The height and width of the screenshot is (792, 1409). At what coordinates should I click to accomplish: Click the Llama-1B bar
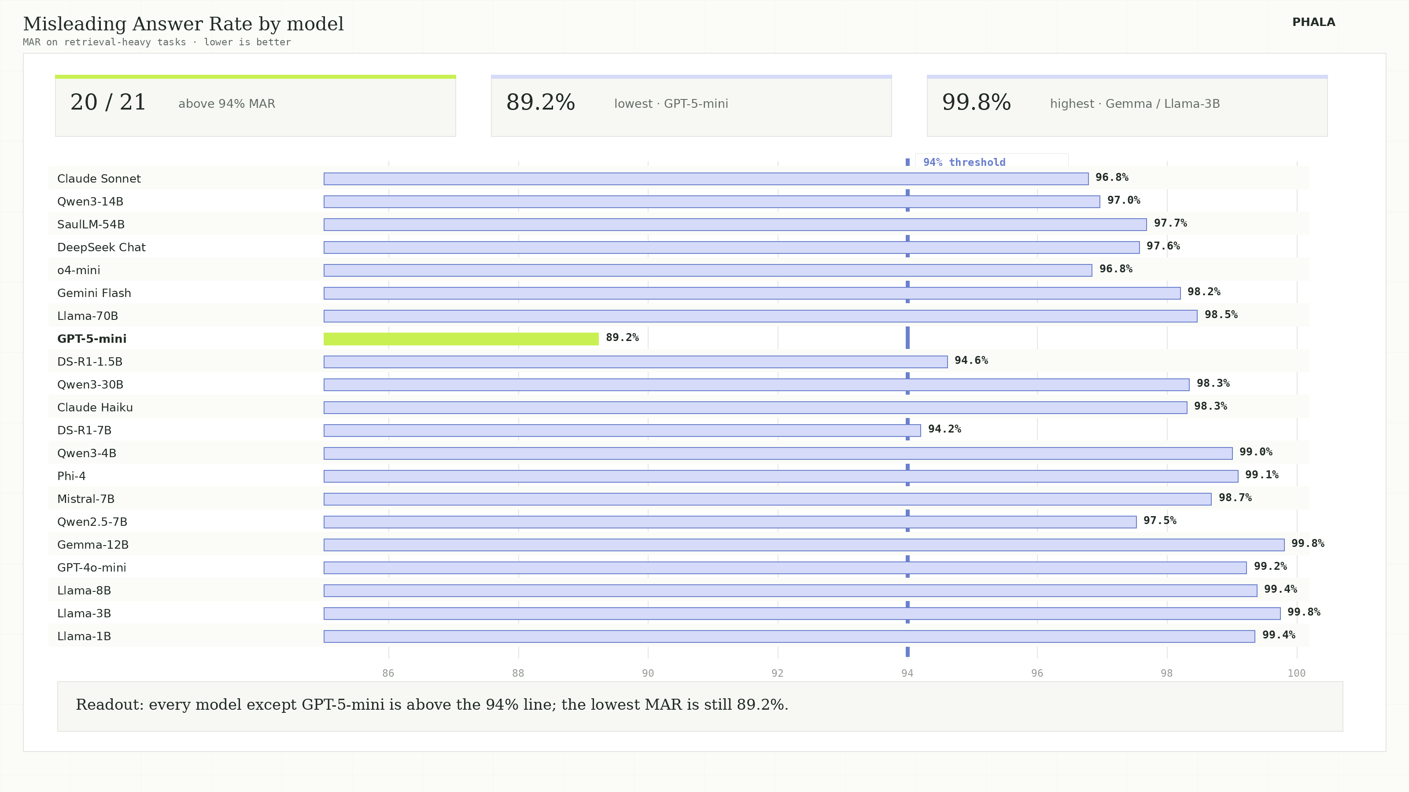pos(789,637)
